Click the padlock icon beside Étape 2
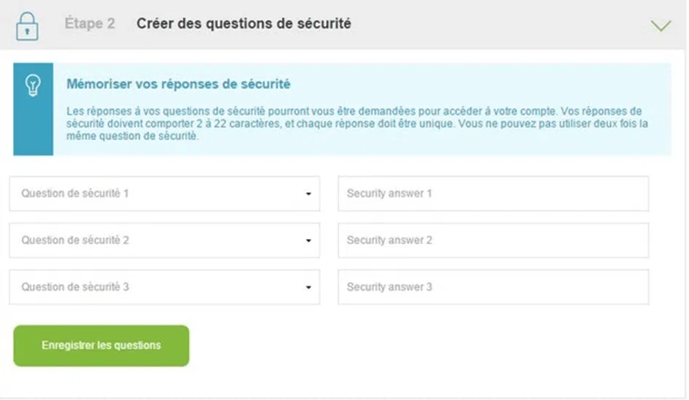This screenshot has width=689, height=400. [27, 26]
